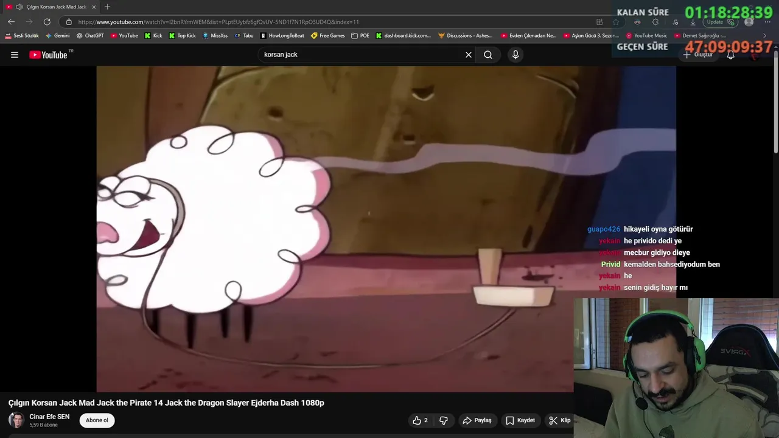The width and height of the screenshot is (779, 438).
Task: Open the Sesli Sözlük bookmark
Action: [x=22, y=36]
